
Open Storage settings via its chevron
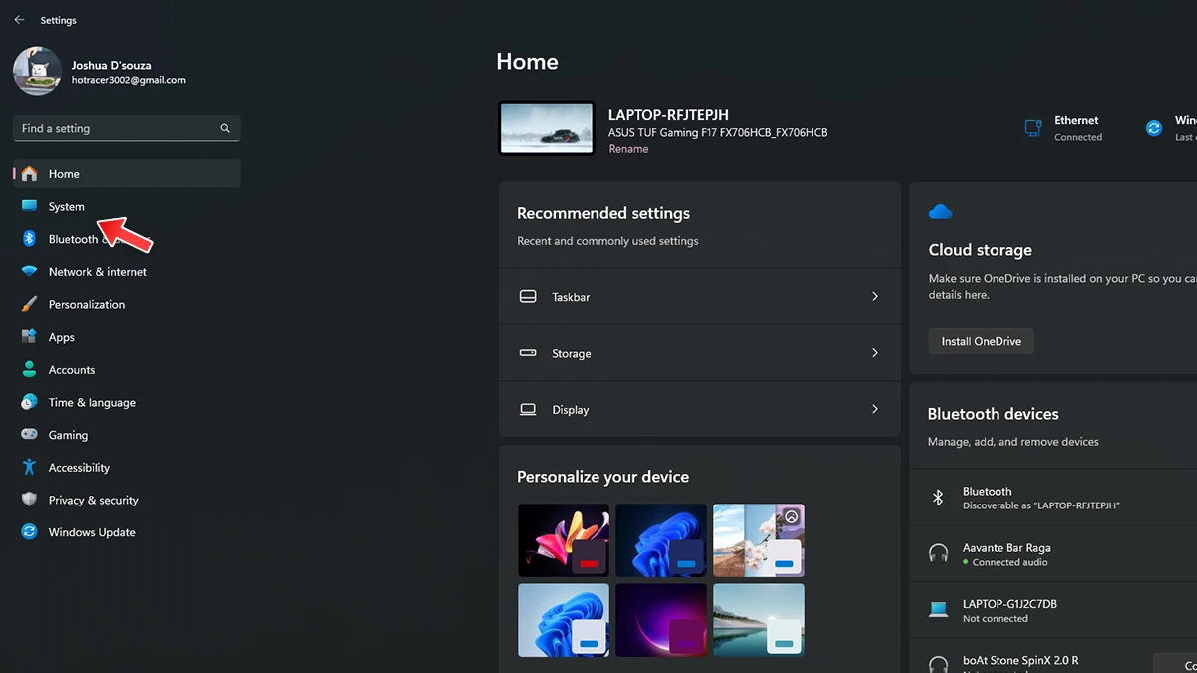tap(875, 353)
